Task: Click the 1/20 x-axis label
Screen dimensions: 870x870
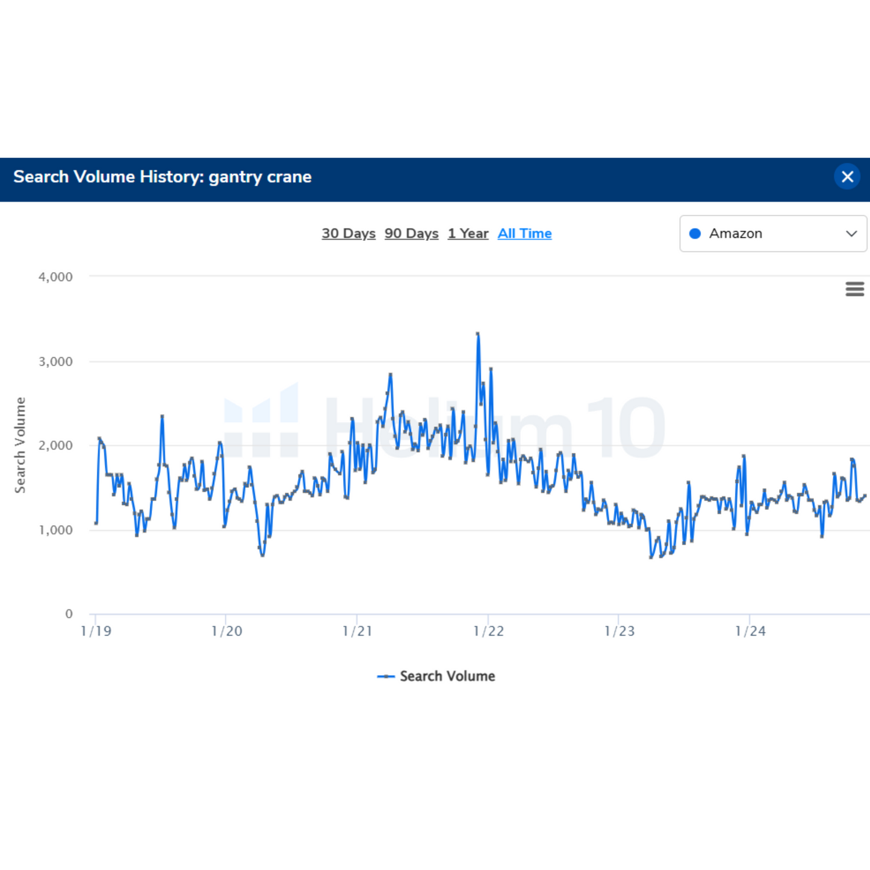Action: (226, 631)
